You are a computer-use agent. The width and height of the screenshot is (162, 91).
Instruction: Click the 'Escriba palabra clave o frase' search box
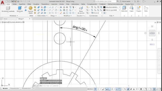[x=105, y=1]
